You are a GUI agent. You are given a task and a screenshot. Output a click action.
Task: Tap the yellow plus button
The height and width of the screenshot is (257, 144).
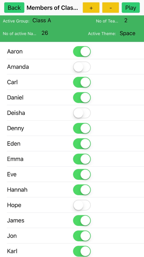point(91,8)
